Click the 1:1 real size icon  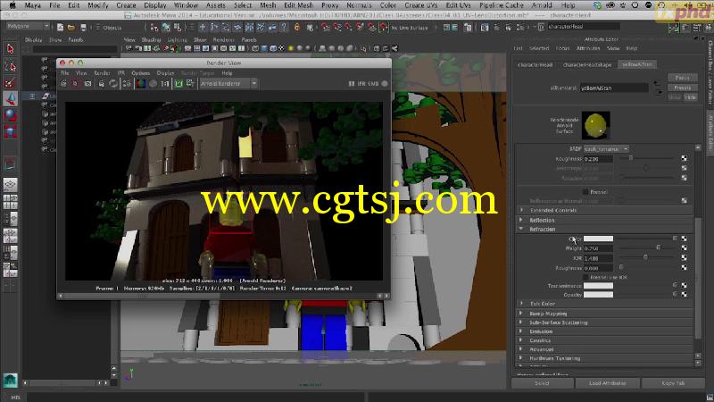click(x=165, y=83)
